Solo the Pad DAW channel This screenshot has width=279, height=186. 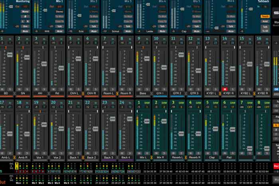(232, 153)
